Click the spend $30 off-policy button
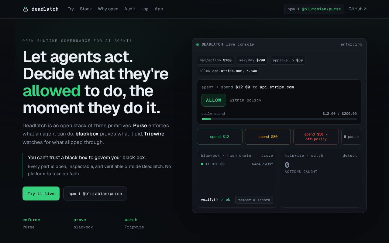 pyautogui.click(x=316, y=137)
